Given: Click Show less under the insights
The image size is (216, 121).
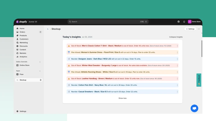Looking at the screenshot, I should coord(123,98).
